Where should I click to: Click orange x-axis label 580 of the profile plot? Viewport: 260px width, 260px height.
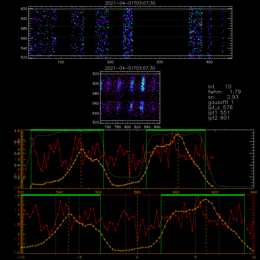click(x=137, y=192)
